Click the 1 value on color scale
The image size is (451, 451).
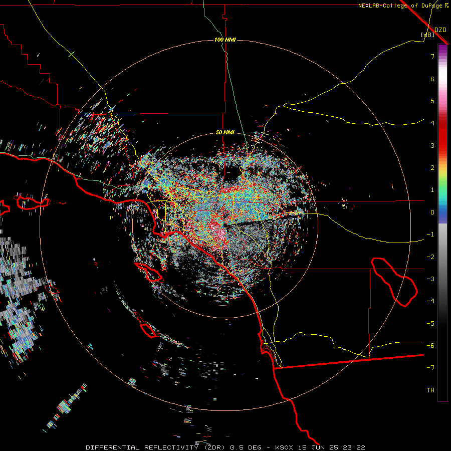[x=432, y=190]
